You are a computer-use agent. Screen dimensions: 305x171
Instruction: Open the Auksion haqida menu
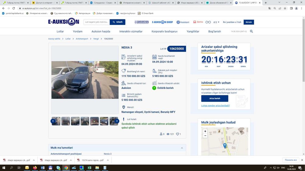101,31
